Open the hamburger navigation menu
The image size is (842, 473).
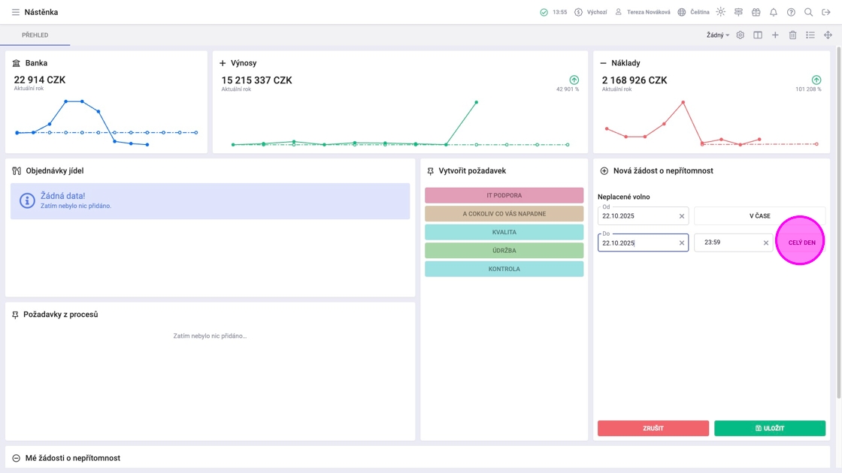click(x=16, y=12)
